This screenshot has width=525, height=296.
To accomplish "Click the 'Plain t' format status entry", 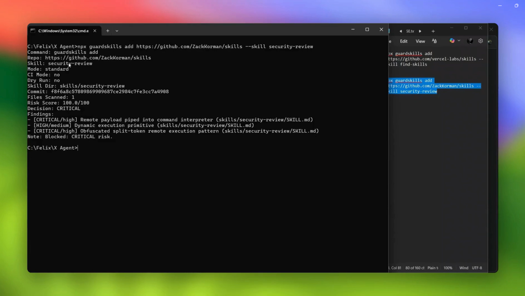I will click(433, 268).
